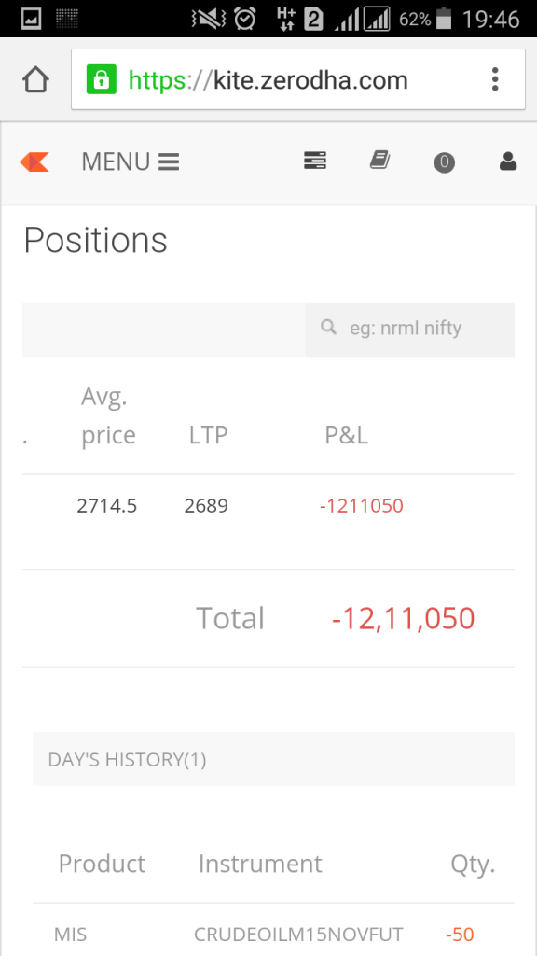This screenshot has height=956, width=537.
Task: Focus the nrml nifty search field
Action: coord(410,328)
